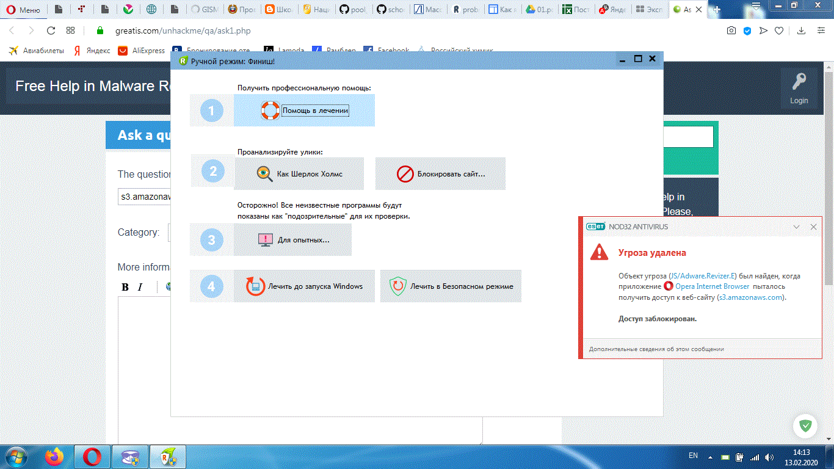Launch Firefox from the taskbar
The image size is (834, 469).
(x=54, y=456)
